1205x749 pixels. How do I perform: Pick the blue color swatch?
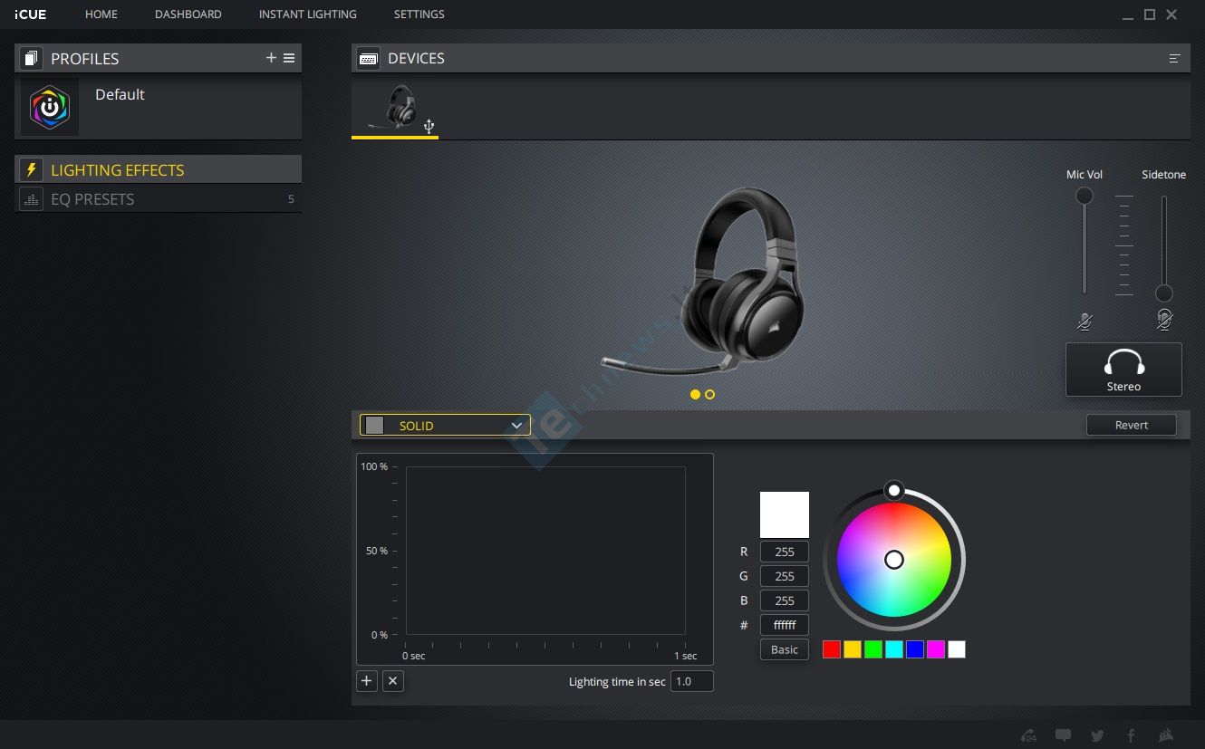tap(915, 649)
